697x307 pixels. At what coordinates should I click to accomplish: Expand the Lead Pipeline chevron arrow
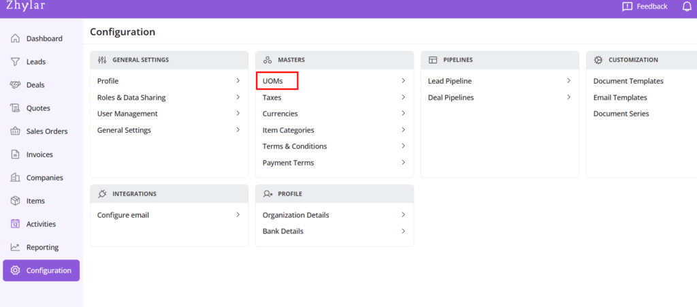pyautogui.click(x=568, y=81)
